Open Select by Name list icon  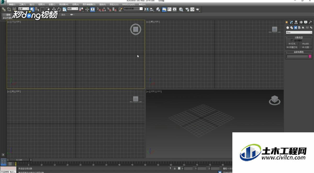click(x=37, y=9)
